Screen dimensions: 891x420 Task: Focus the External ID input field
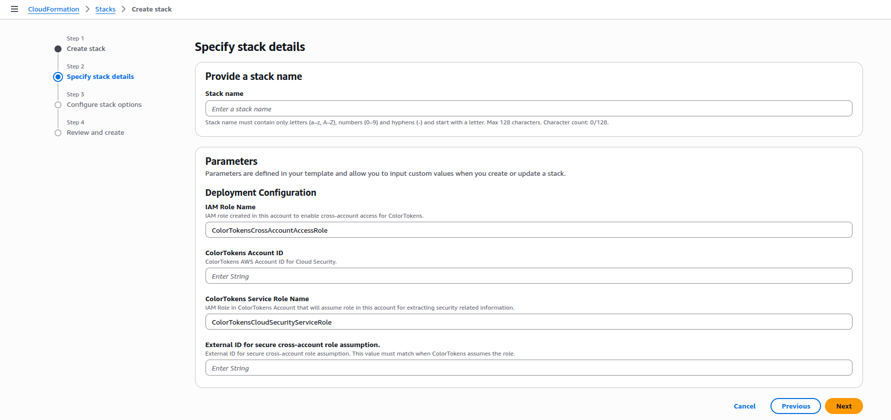[x=528, y=368]
